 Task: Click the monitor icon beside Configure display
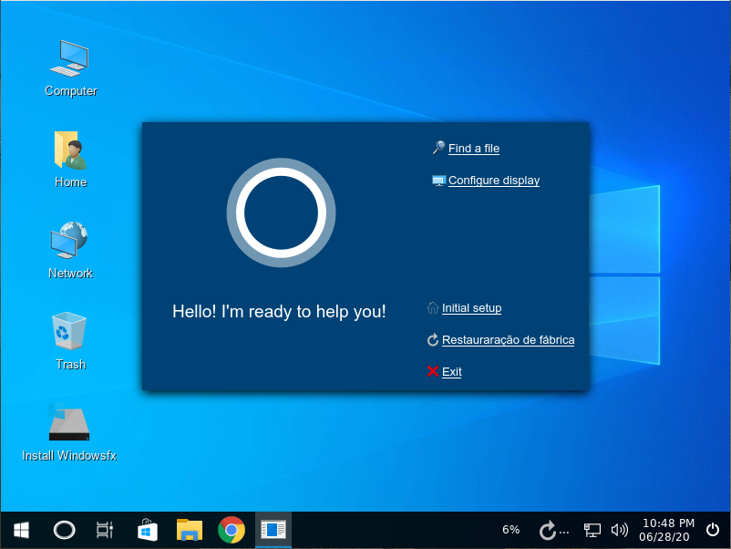pos(438,181)
